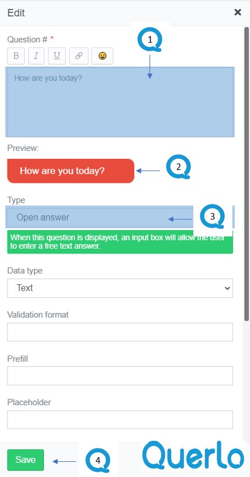The width and height of the screenshot is (250, 477).
Task: Insert a hyperlink with the chain icon
Action: [x=79, y=56]
